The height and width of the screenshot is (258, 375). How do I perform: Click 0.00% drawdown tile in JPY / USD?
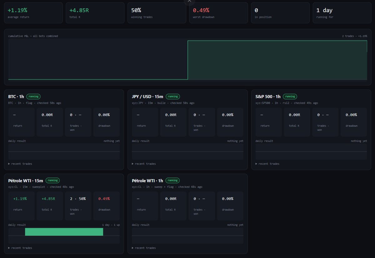[x=230, y=122]
